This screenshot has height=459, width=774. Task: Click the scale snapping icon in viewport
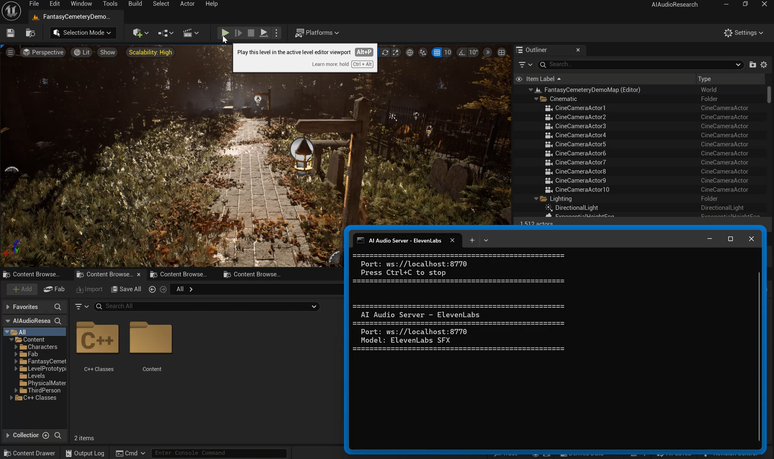coord(396,53)
